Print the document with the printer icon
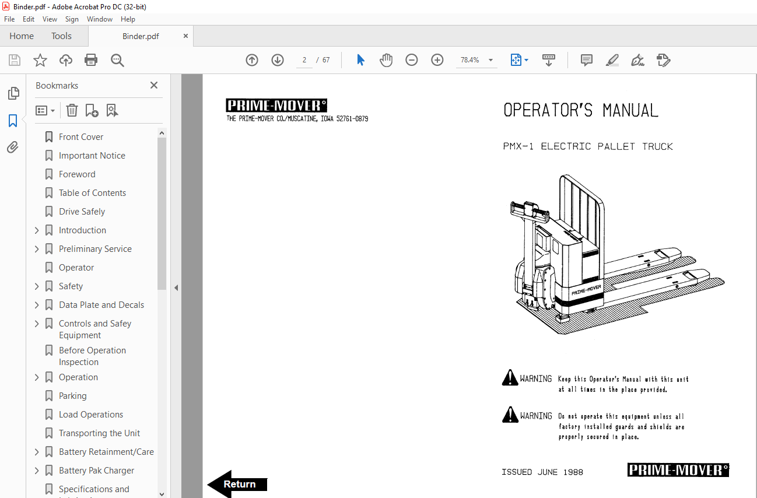The image size is (757, 498). (x=91, y=60)
